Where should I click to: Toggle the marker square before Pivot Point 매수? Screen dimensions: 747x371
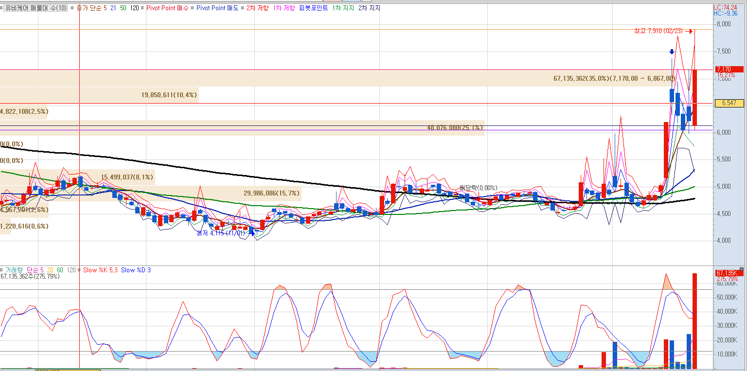click(x=143, y=8)
